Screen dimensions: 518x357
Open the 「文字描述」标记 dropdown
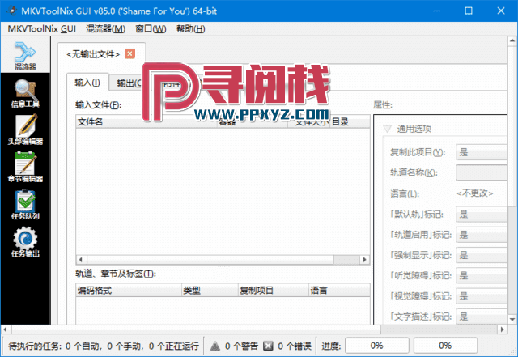482,317
